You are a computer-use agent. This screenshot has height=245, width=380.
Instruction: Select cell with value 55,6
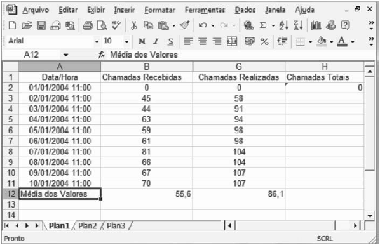pos(147,194)
